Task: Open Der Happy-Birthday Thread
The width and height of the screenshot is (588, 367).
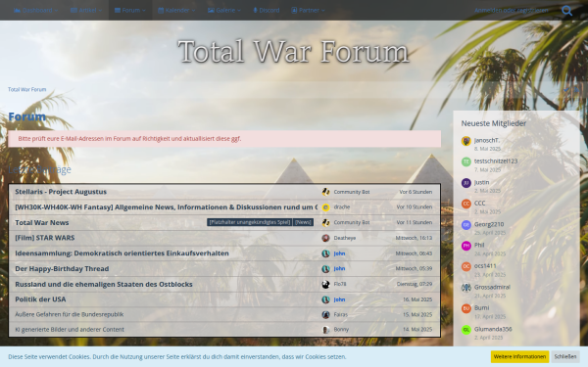Action: 62,269
